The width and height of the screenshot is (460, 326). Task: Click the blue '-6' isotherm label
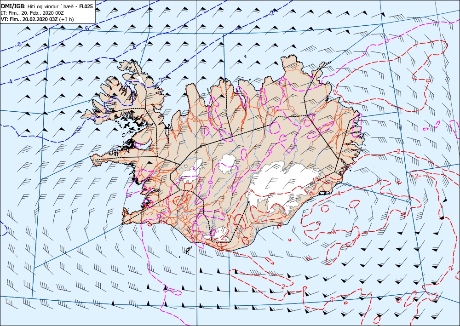86,29
